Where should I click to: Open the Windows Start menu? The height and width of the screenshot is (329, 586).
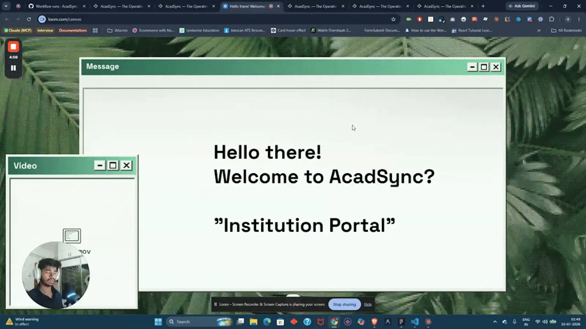tap(158, 322)
